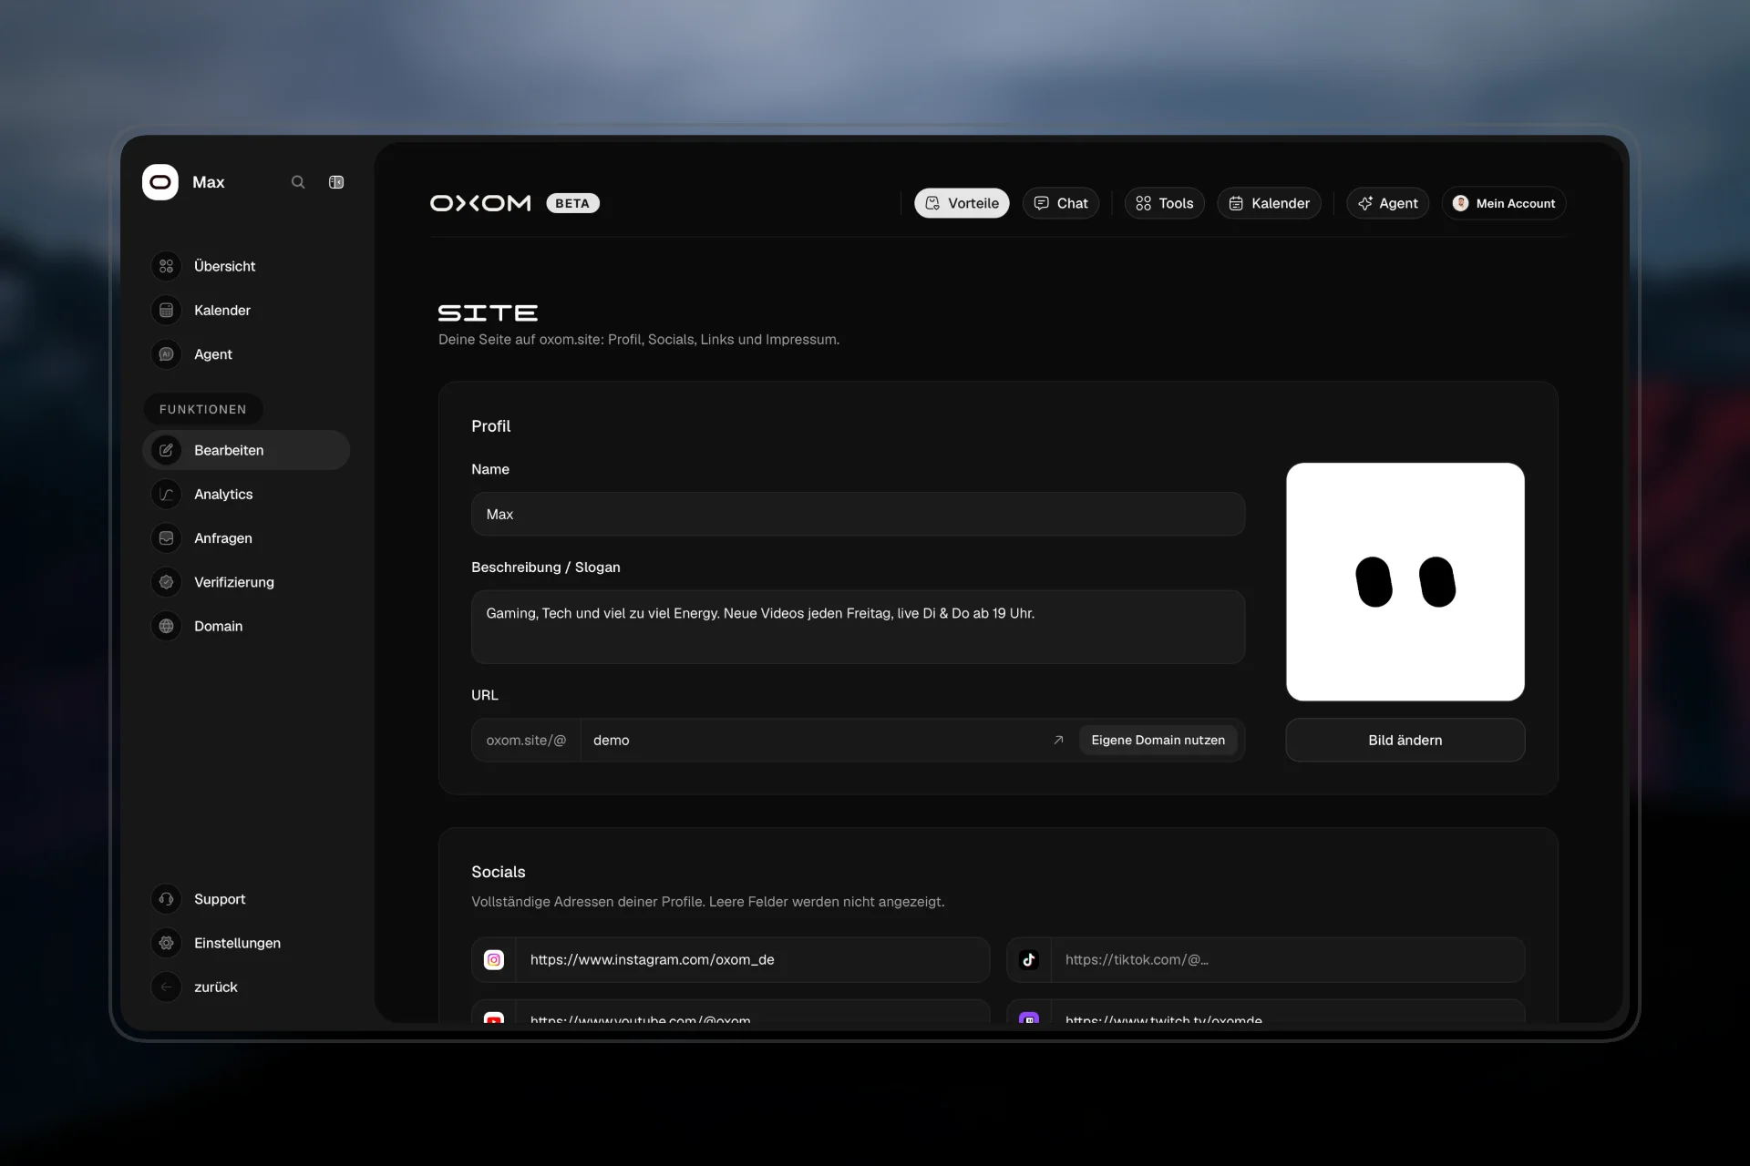The width and height of the screenshot is (1750, 1166).
Task: Focus the Instagram URL field
Action: (x=752, y=959)
